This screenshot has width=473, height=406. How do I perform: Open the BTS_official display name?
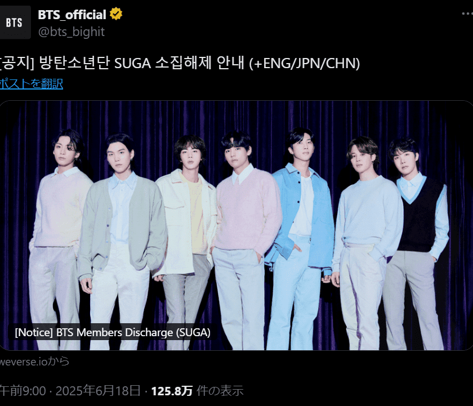[x=72, y=15]
